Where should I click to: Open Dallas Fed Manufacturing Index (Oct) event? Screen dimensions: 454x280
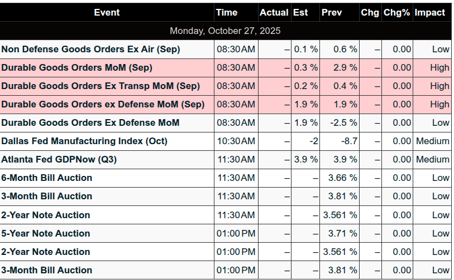(84, 141)
